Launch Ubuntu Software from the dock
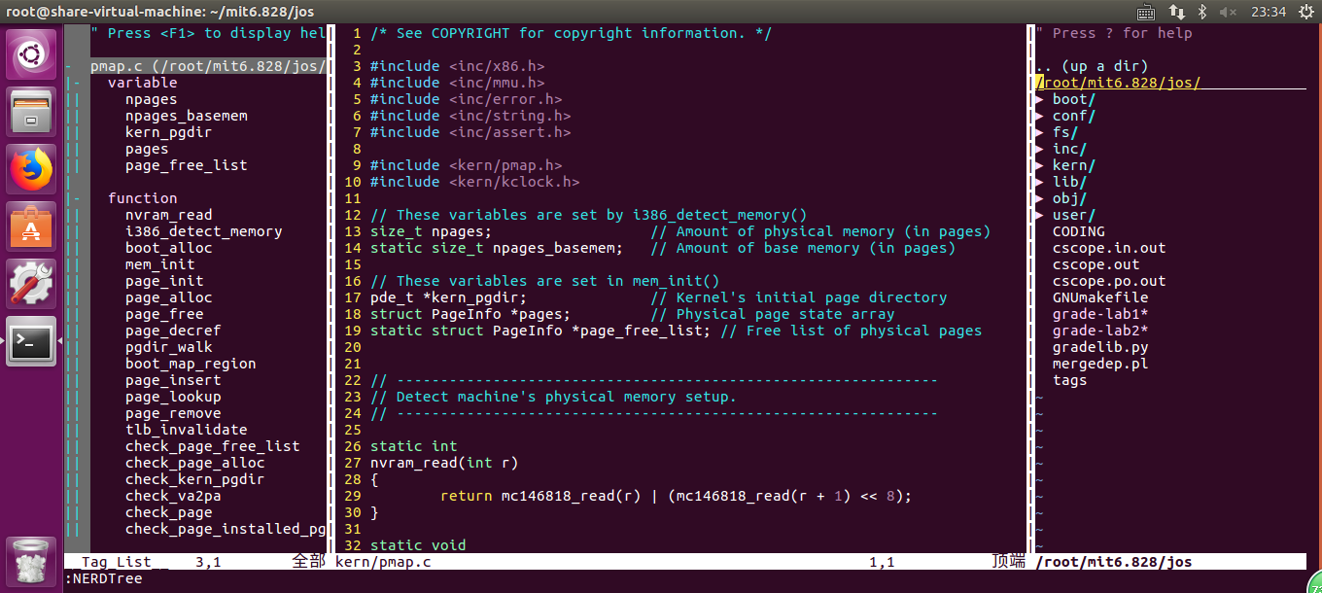Screen dimensions: 1322x593 30,227
